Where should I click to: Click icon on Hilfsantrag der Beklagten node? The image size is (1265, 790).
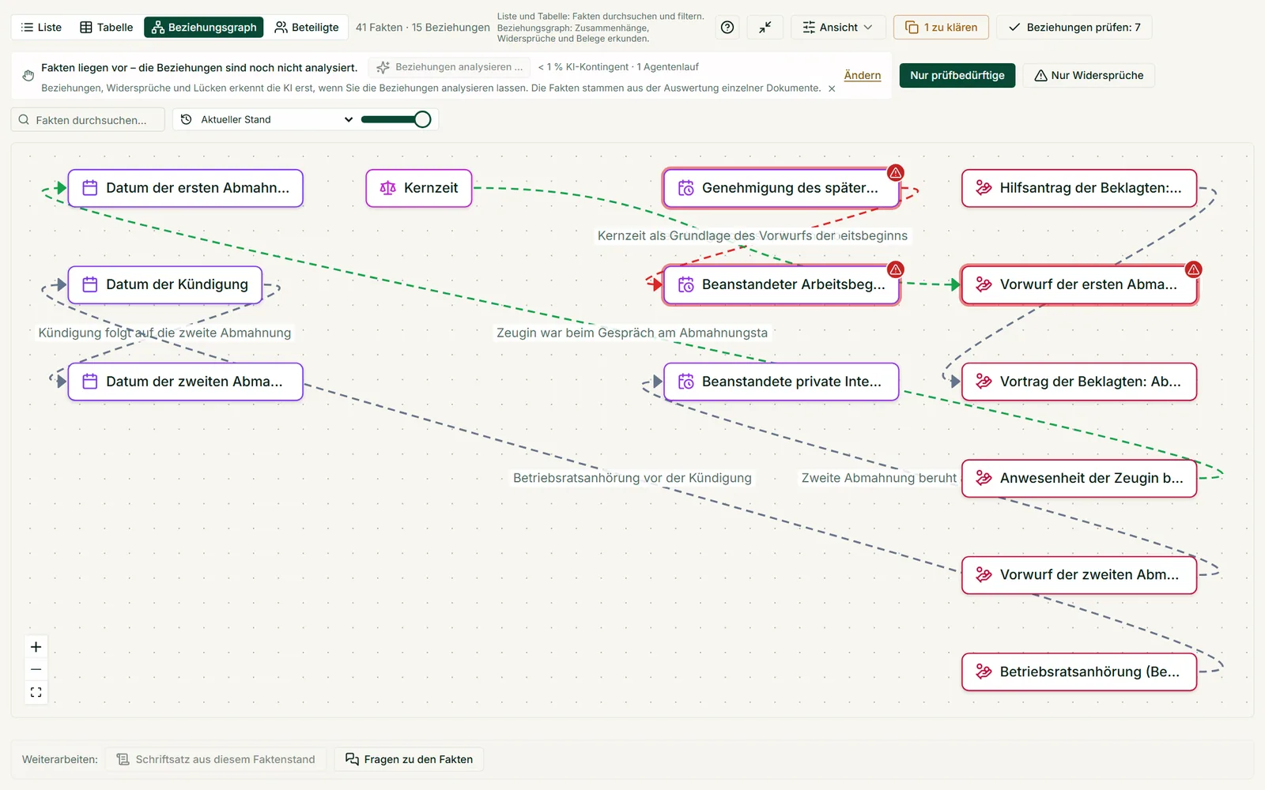984,188
